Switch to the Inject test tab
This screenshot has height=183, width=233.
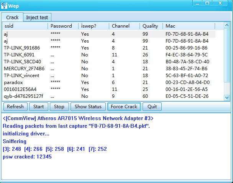tap(37, 18)
